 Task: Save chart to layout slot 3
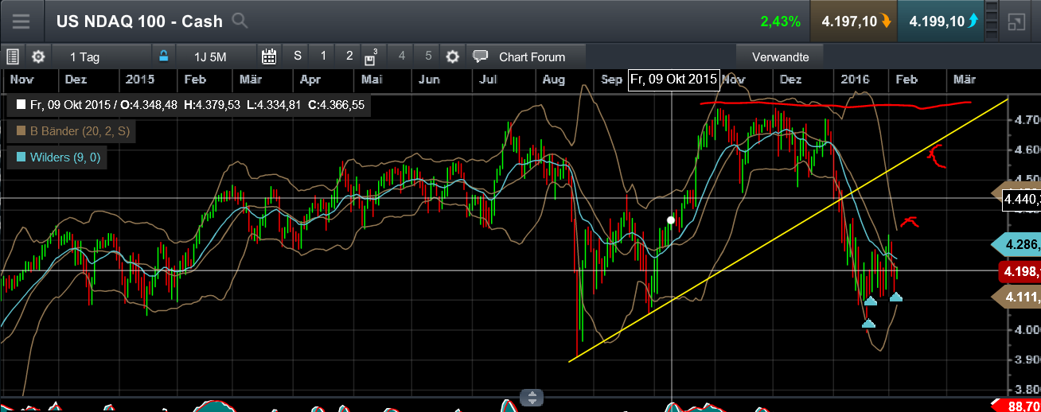point(372,56)
